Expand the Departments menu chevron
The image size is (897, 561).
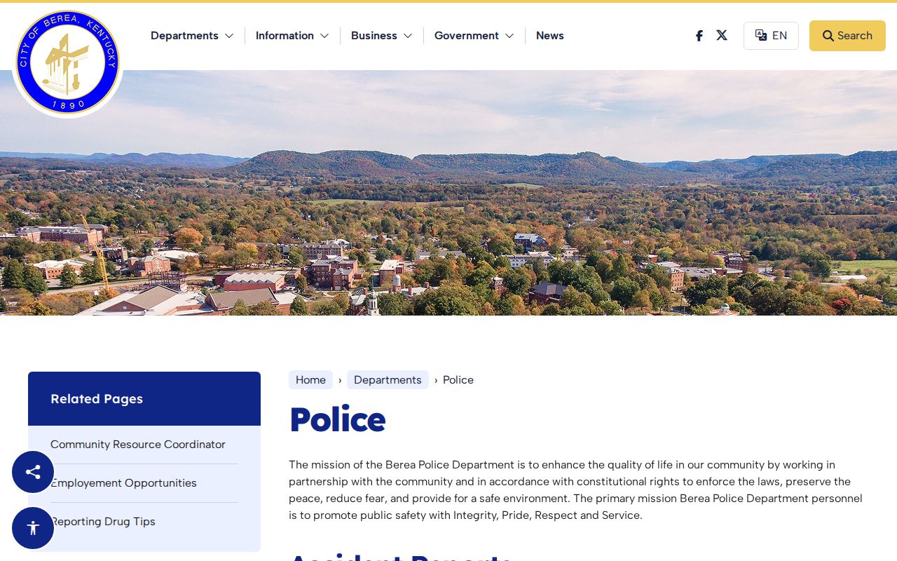[x=229, y=36]
